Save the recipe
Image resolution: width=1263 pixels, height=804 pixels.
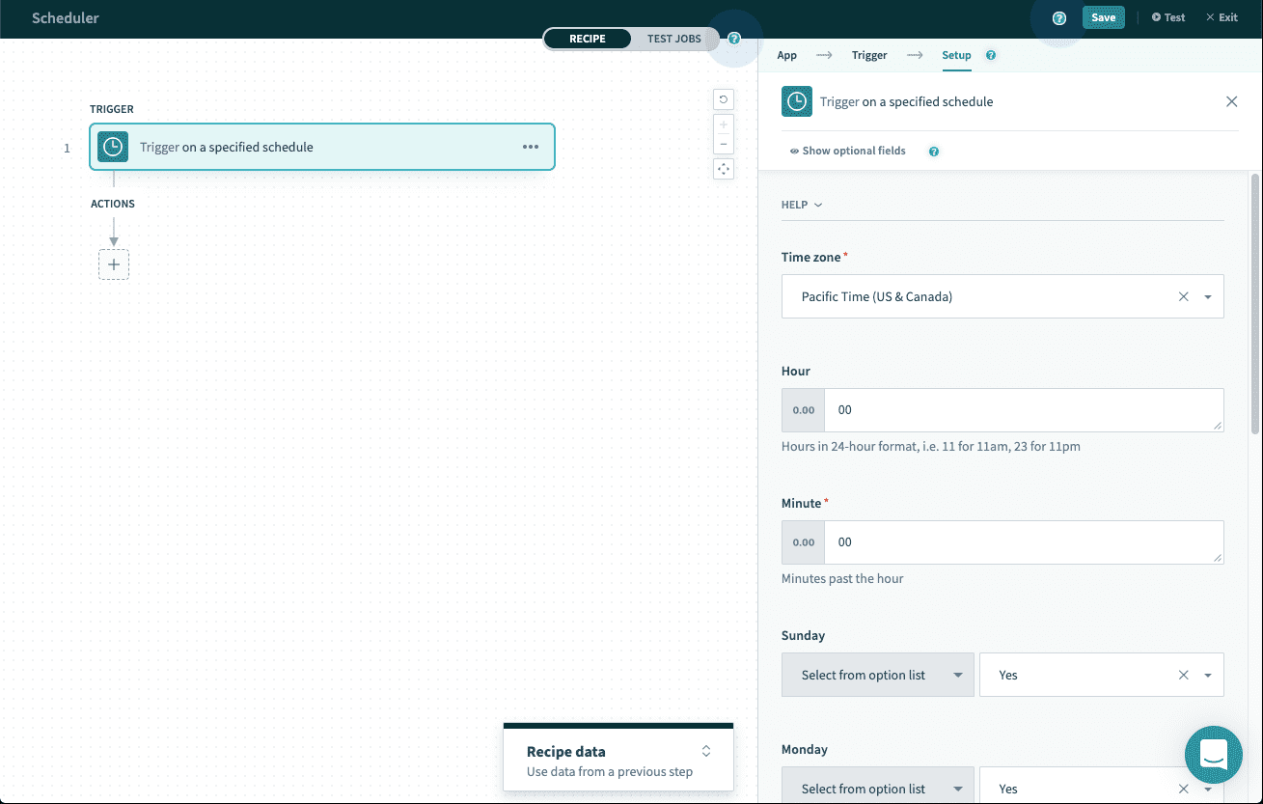(1102, 16)
